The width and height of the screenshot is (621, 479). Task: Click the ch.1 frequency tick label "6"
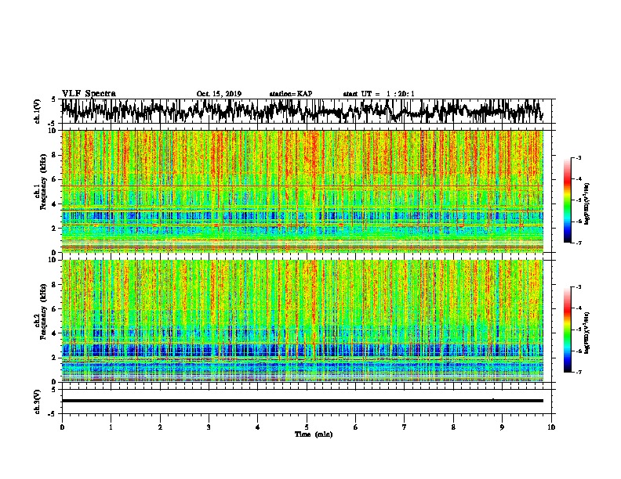(56, 179)
